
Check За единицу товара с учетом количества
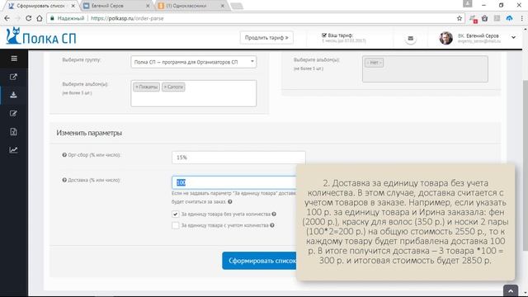tap(176, 225)
